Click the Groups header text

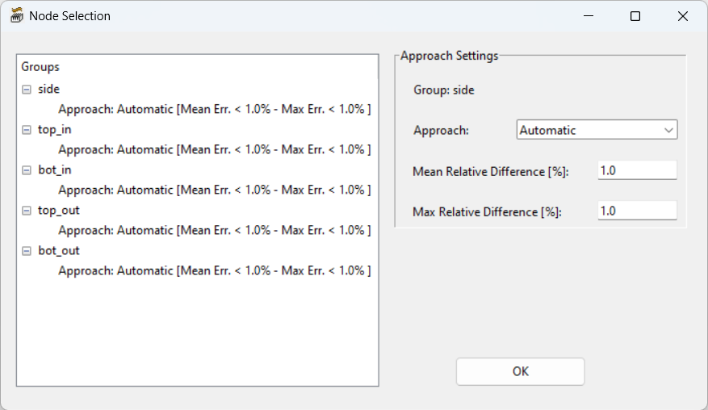40,67
